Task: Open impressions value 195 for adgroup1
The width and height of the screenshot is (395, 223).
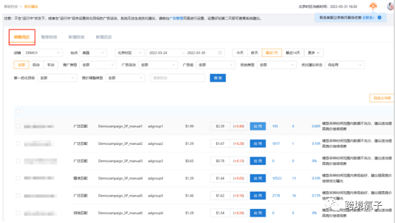Action: point(275,126)
